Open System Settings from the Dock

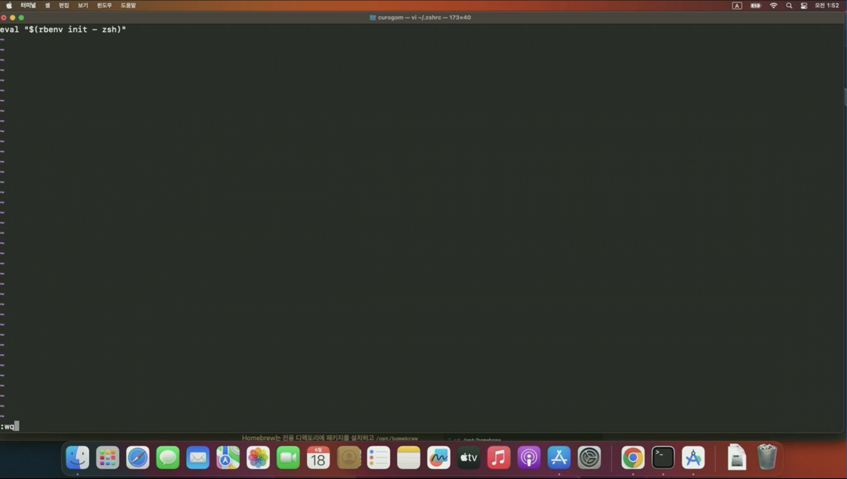(589, 457)
